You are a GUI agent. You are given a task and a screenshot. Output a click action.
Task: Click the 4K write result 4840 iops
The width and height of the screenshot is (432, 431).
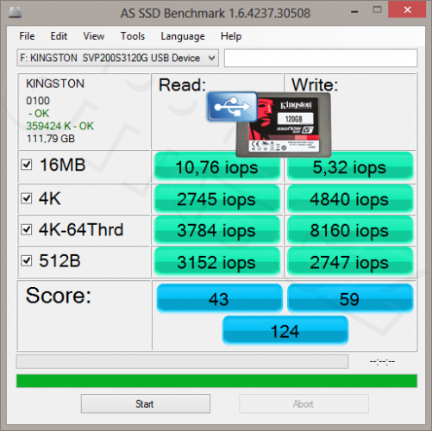point(350,199)
